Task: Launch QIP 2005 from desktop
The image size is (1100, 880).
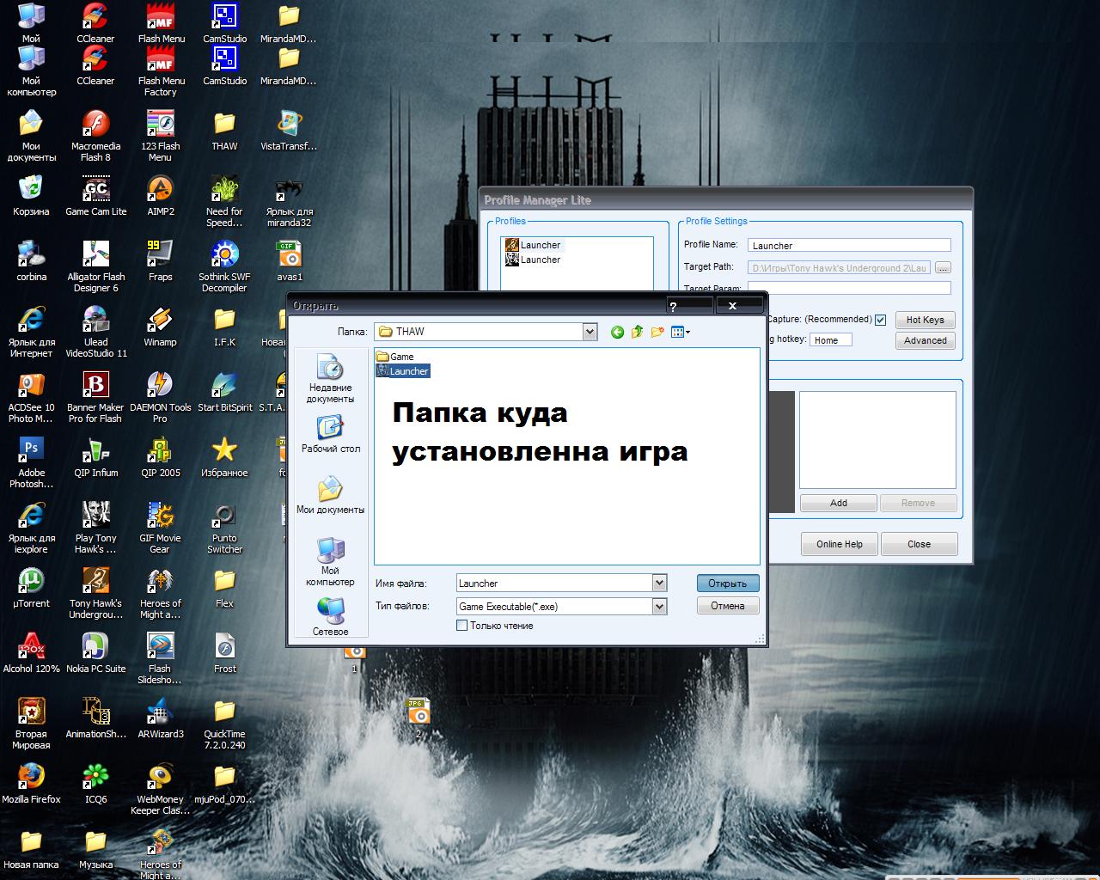Action: click(x=160, y=457)
